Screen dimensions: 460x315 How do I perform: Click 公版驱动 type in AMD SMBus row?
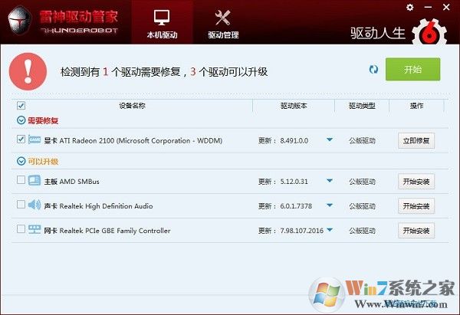coord(362,182)
